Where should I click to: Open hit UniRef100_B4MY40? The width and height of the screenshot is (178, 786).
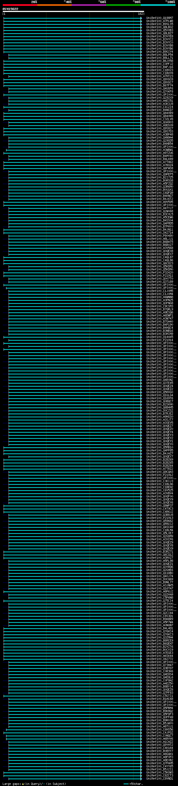(159, 156)
